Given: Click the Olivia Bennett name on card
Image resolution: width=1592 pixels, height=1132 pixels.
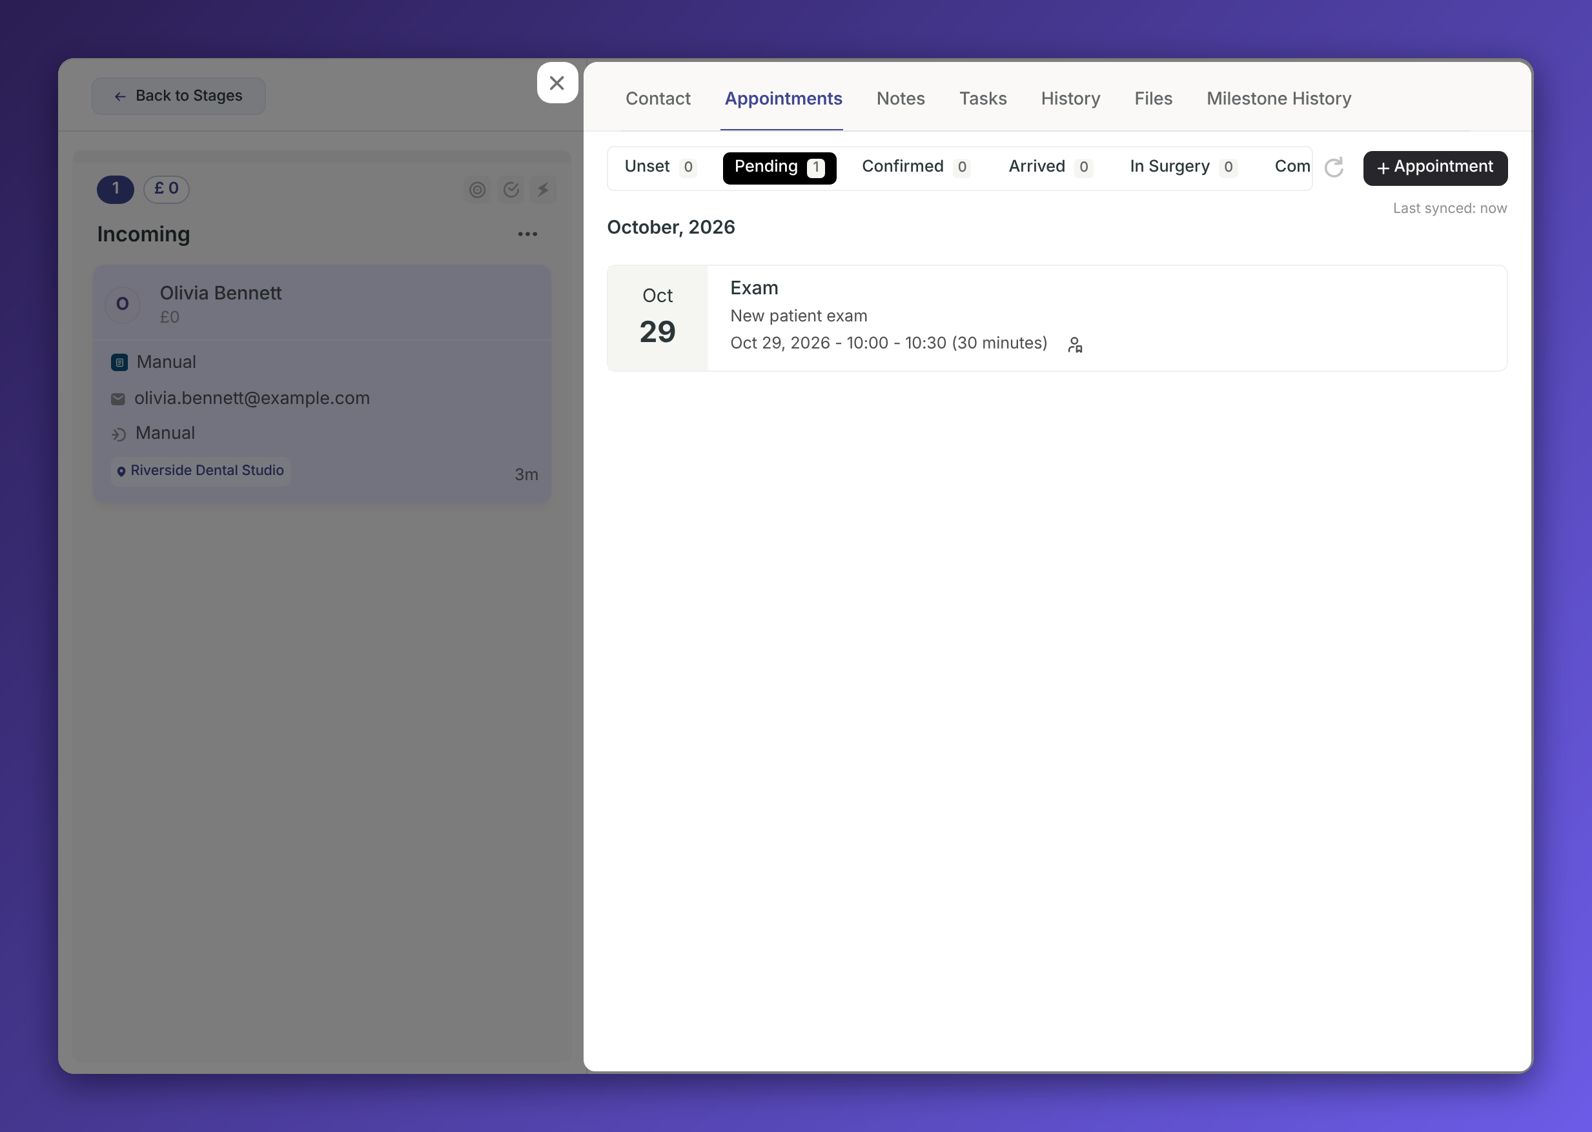Looking at the screenshot, I should [x=220, y=293].
